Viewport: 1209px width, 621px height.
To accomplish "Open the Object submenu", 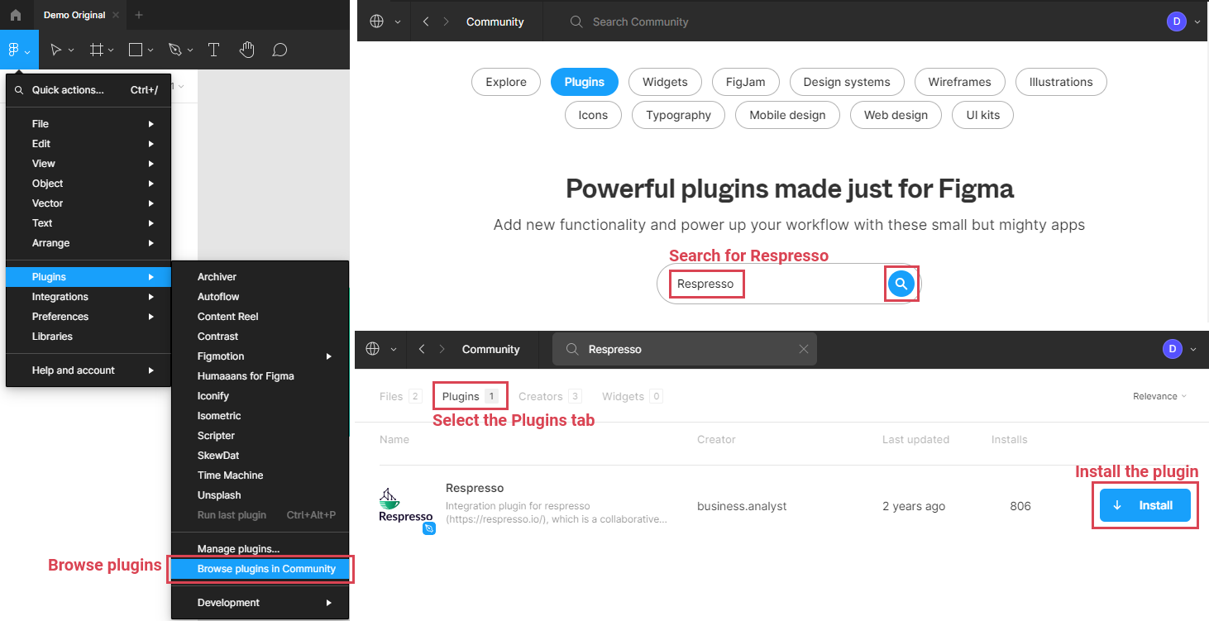I will coord(88,184).
